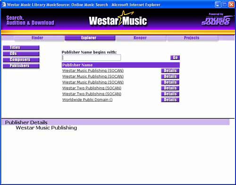This screenshot has height=185, width=236.
Task: Open the second Westar Two Publishing (SOCAN) link
Action: [92, 94]
